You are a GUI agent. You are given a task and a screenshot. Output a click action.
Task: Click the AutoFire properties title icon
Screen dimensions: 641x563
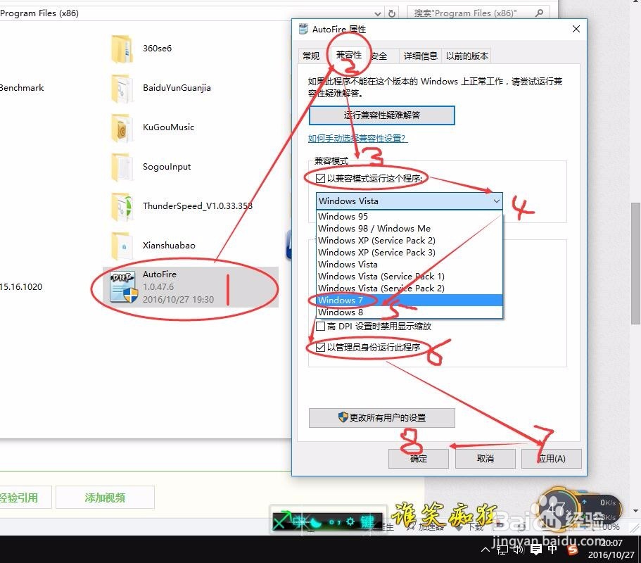(x=303, y=29)
